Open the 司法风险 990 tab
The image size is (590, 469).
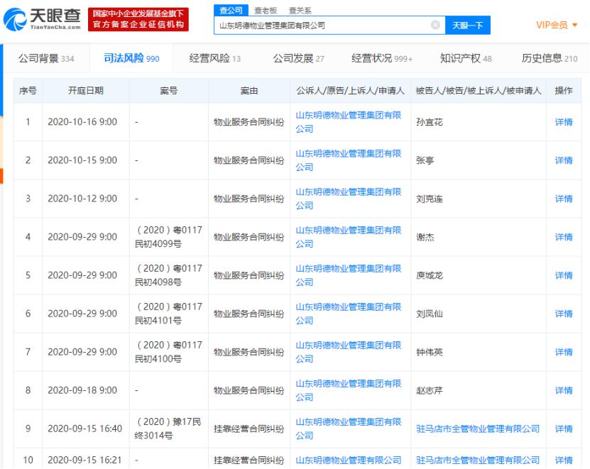tap(131, 58)
